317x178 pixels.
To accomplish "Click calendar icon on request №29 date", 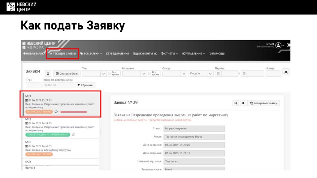I will click(x=27, y=100).
